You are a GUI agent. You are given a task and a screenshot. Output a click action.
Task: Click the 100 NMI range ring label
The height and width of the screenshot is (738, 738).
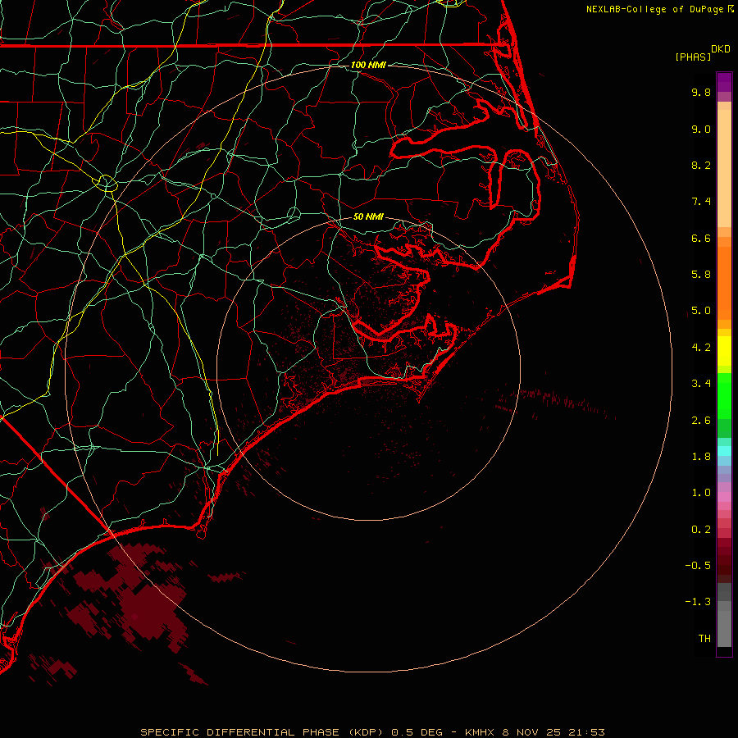coord(368,65)
